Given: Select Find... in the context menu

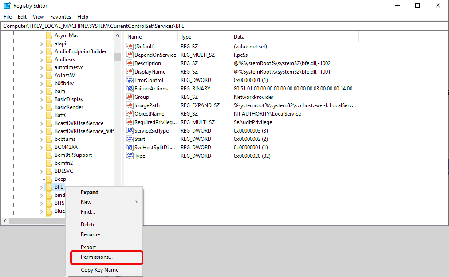Looking at the screenshot, I should pos(104,212).
